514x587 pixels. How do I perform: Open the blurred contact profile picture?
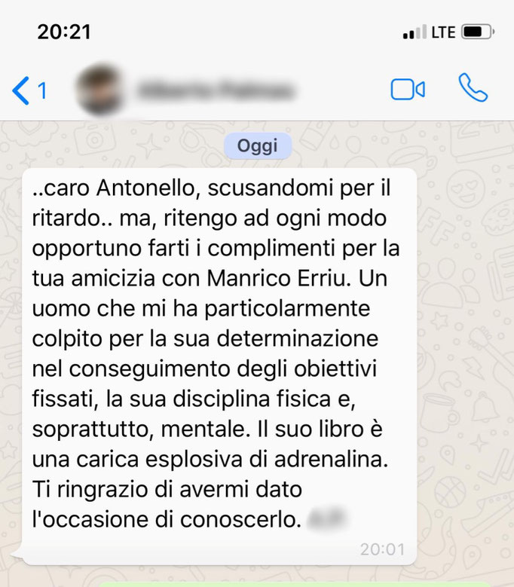pos(99,90)
